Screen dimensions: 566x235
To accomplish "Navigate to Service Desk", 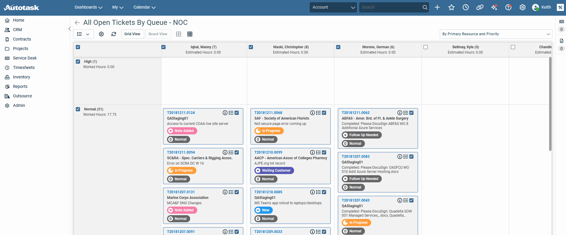I will point(25,58).
